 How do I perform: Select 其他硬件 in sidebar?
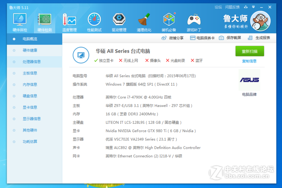[x=35, y=130]
